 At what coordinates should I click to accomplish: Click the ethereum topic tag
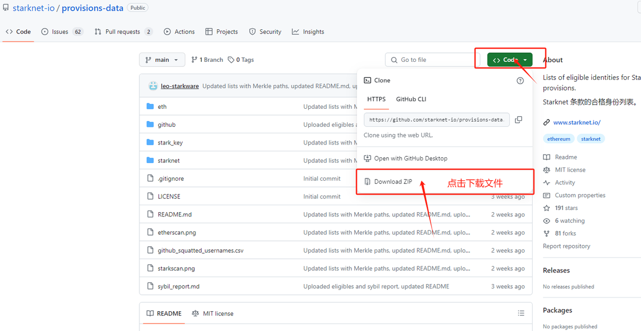[x=559, y=139]
